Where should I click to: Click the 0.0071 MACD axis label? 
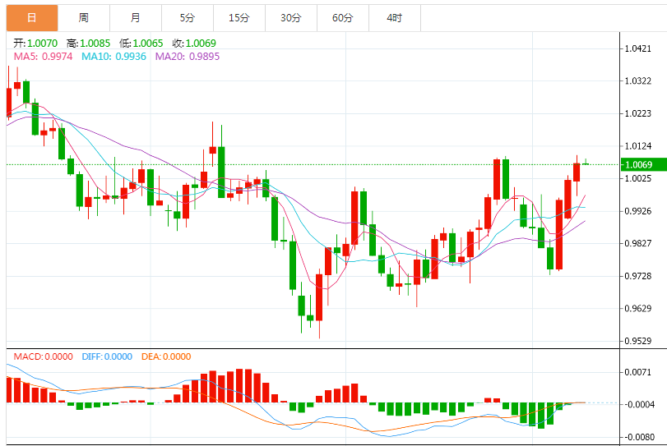tap(637, 373)
